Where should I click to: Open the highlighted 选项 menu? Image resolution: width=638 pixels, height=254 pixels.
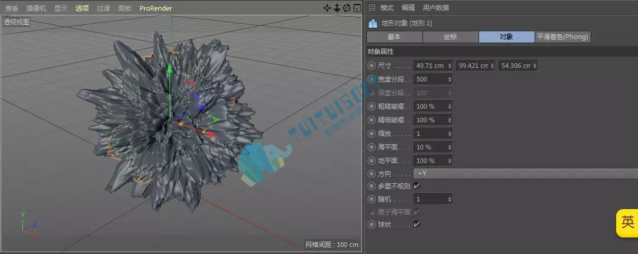(82, 8)
